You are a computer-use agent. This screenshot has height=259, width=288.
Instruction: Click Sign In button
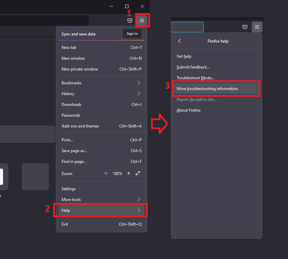pyautogui.click(x=132, y=34)
